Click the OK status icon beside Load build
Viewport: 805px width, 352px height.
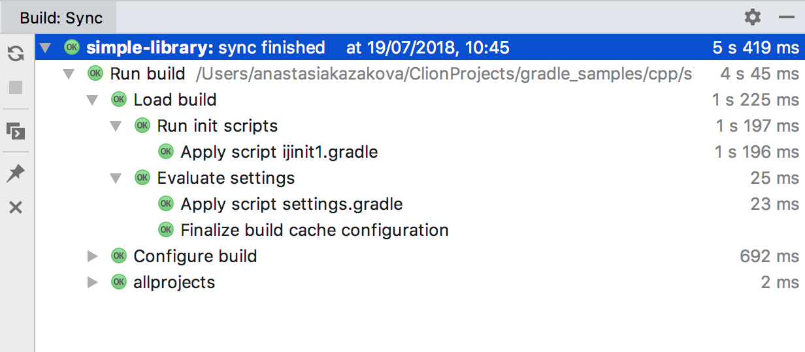(x=118, y=100)
